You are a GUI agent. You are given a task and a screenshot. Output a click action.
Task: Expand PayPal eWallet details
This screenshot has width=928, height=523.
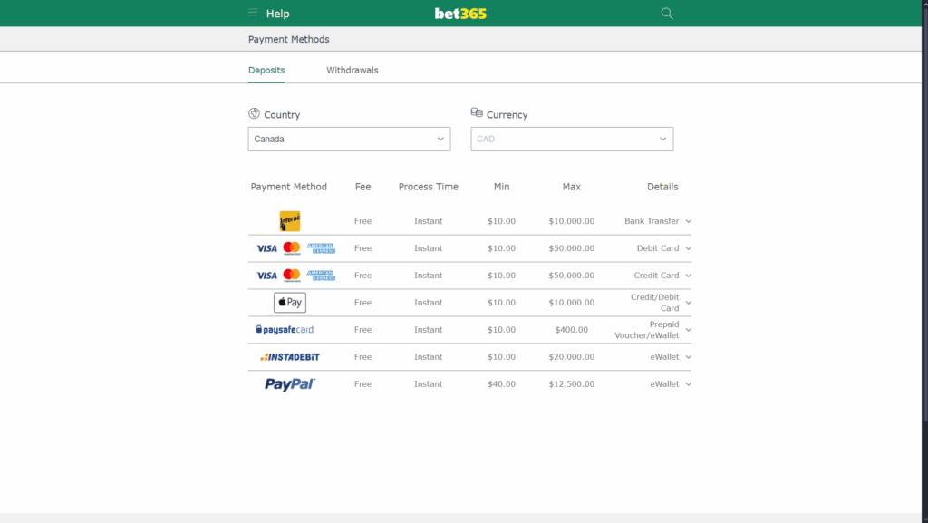tap(687, 383)
